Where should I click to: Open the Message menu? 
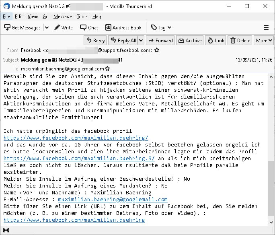point(63,16)
